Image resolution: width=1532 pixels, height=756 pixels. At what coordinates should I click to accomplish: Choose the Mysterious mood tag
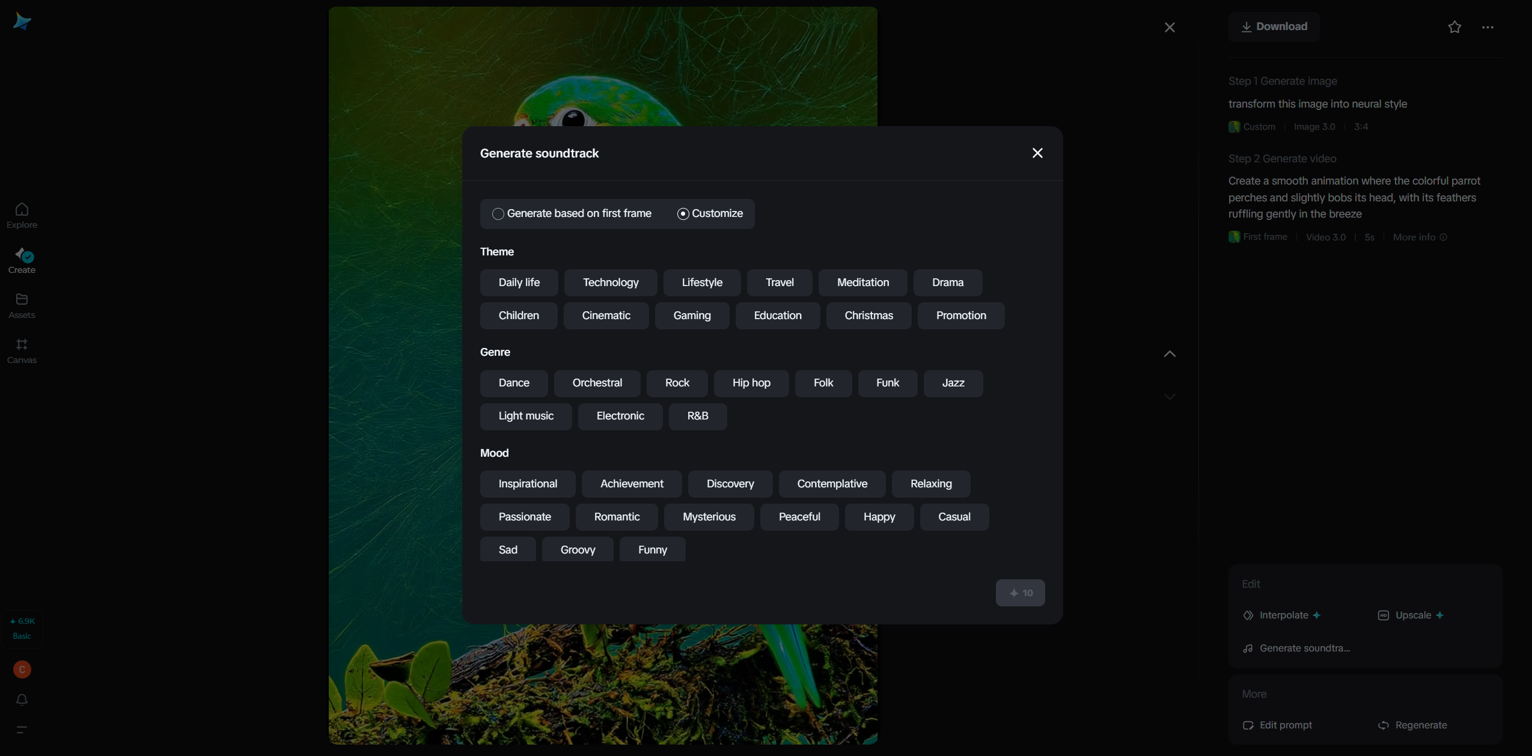tap(709, 517)
